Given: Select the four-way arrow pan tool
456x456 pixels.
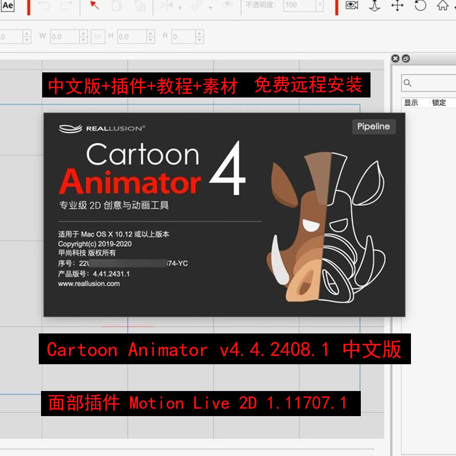Looking at the screenshot, I should coord(397,5).
